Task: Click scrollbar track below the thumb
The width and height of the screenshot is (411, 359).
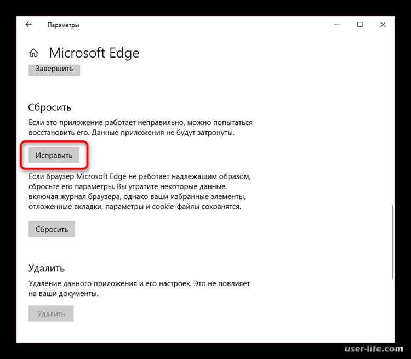Action: (x=393, y=310)
